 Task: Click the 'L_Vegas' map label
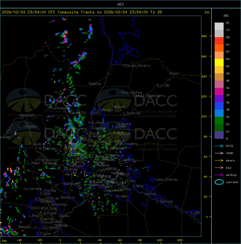(34, 163)
